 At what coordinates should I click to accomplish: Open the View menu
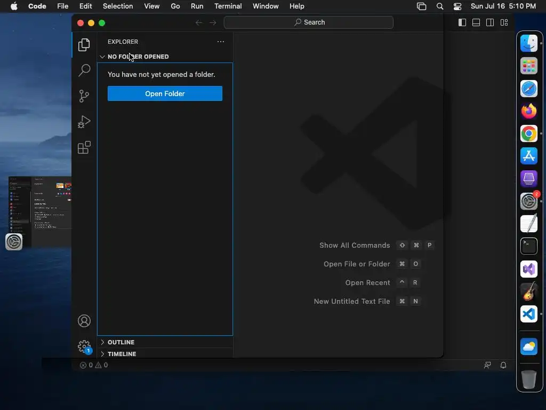click(152, 6)
